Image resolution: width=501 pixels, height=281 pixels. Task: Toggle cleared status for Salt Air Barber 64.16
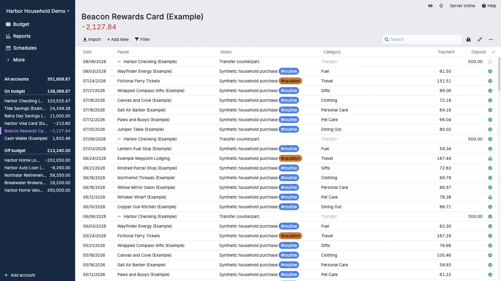click(x=490, y=110)
